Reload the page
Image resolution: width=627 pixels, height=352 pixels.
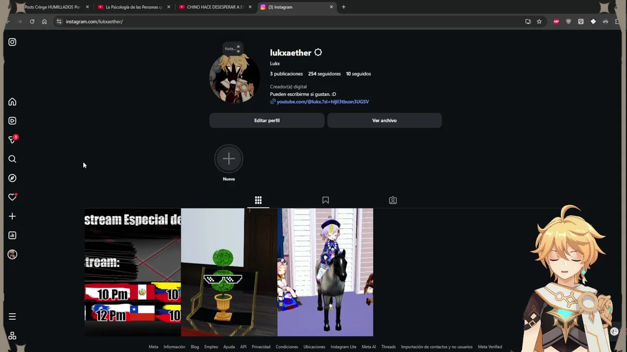(32, 22)
